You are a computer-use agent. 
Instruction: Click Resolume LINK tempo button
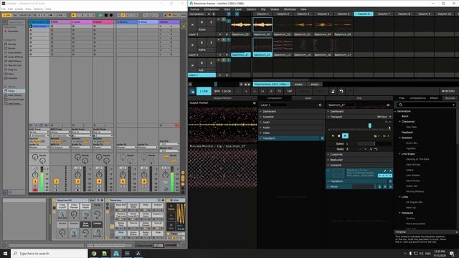(x=204, y=91)
